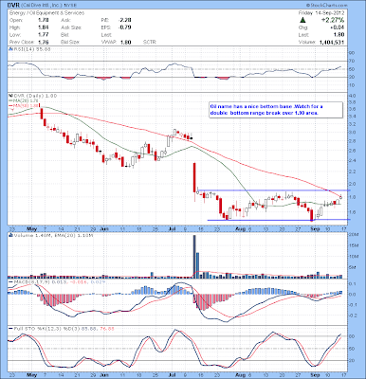This screenshot has height=379, width=366.
Task: Select the lower blue support trendline
Action: [x=279, y=220]
